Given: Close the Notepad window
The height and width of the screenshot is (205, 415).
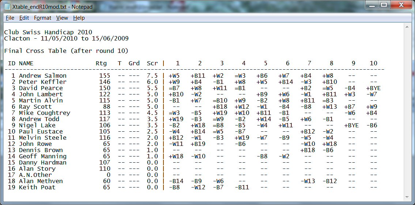Looking at the screenshot, I should click(x=401, y=5).
